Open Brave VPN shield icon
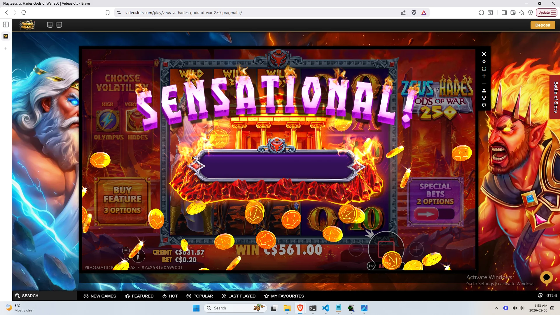The width and height of the screenshot is (560, 315). [531, 13]
